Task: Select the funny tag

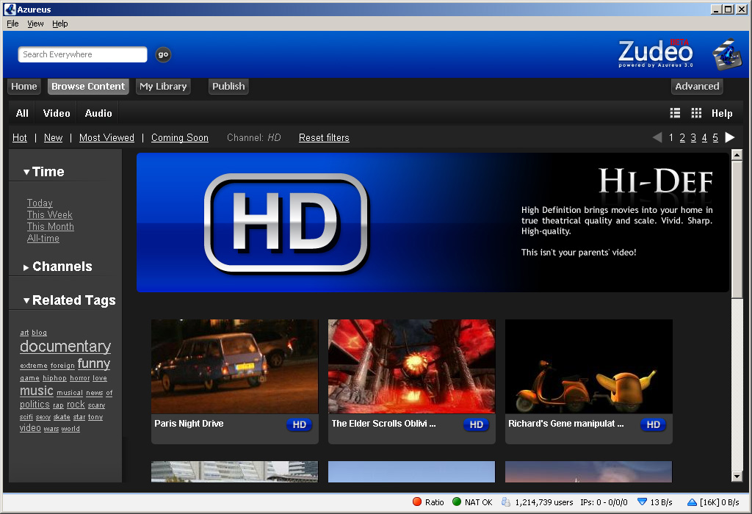Action: tap(94, 363)
